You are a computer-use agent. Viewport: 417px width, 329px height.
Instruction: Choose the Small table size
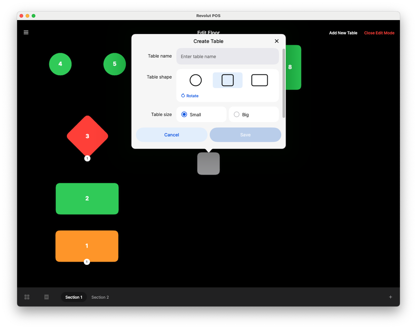click(201, 115)
